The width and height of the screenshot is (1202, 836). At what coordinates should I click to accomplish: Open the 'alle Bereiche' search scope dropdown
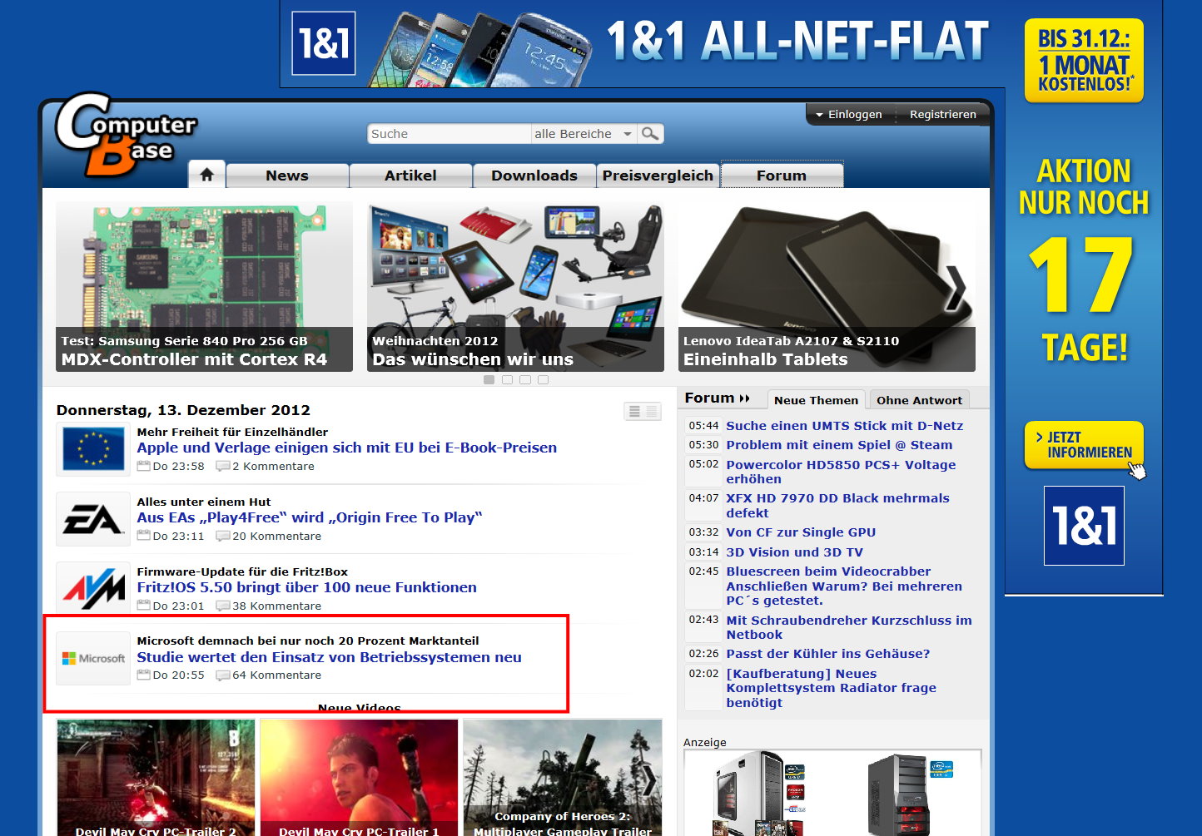tap(584, 133)
